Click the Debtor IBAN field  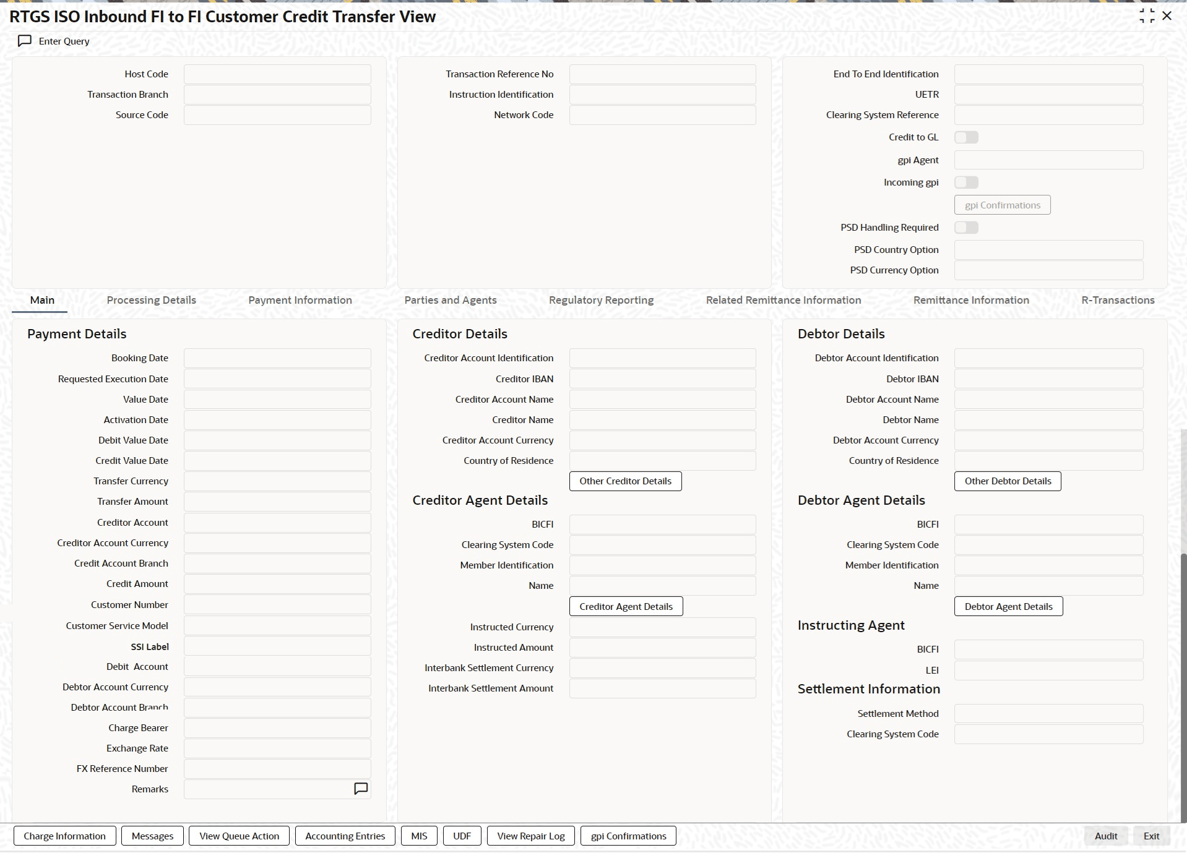pyautogui.click(x=1048, y=379)
